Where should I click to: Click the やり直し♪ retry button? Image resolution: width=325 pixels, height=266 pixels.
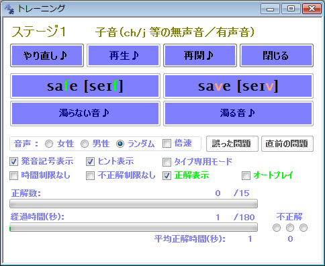(x=47, y=56)
